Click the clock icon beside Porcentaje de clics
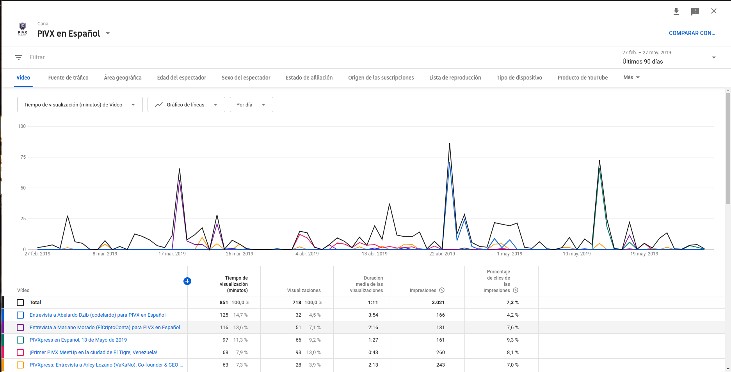The height and width of the screenshot is (372, 731). (516, 290)
